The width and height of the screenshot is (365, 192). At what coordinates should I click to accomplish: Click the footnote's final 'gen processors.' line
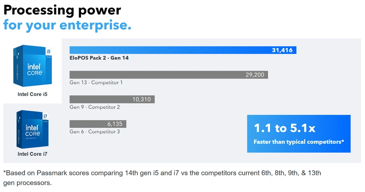point(27,183)
